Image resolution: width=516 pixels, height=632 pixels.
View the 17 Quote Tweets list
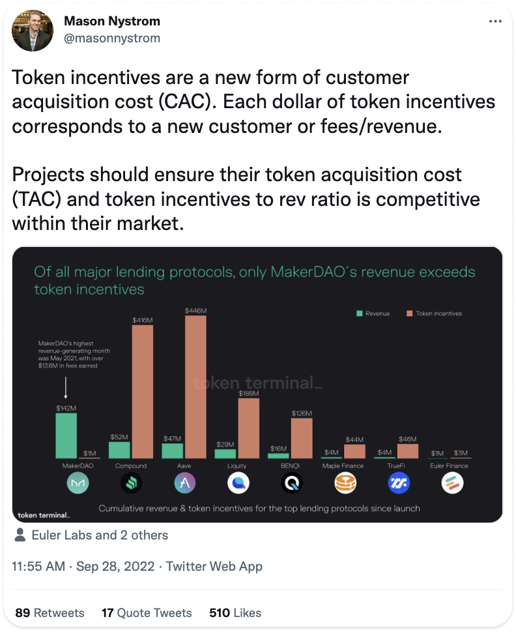click(147, 612)
